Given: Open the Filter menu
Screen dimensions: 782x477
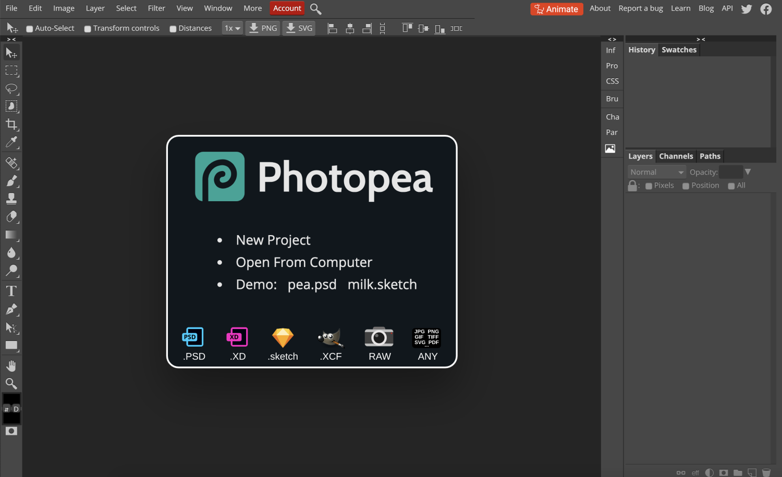Looking at the screenshot, I should [x=156, y=8].
